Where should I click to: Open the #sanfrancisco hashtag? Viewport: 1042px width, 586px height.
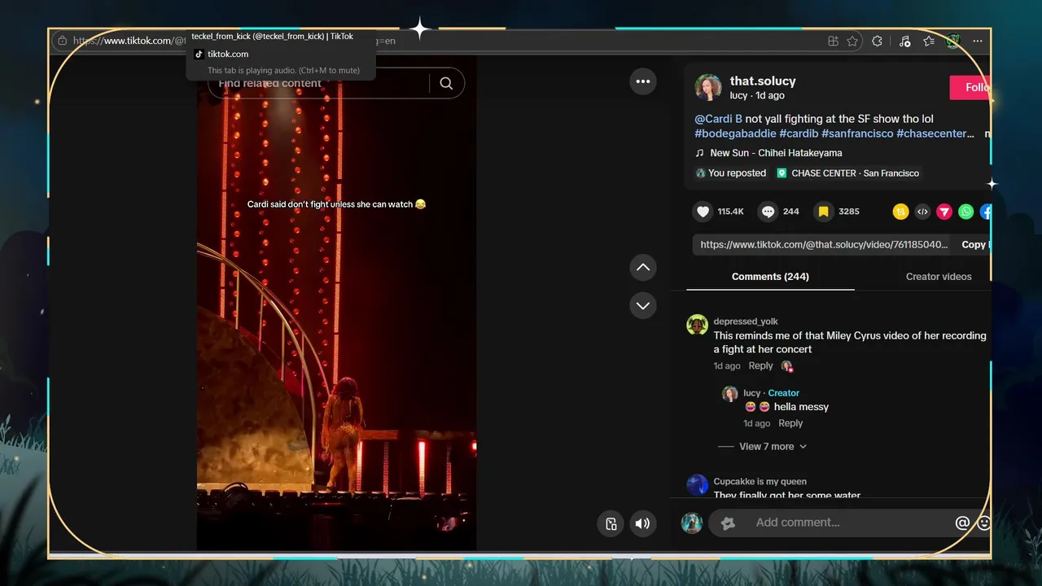point(857,133)
